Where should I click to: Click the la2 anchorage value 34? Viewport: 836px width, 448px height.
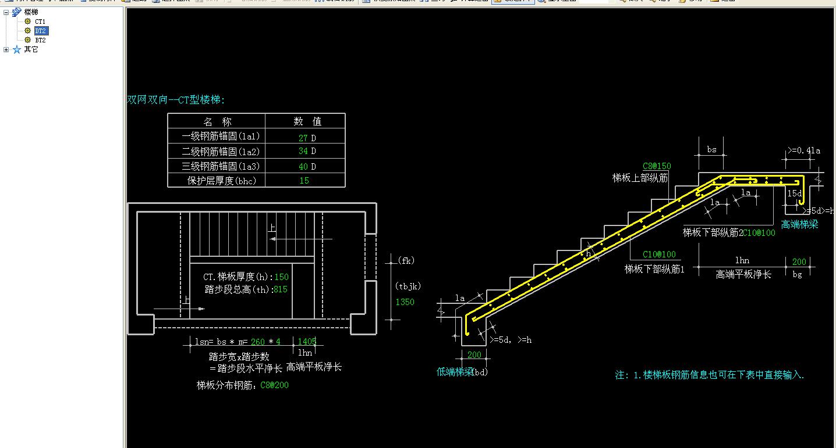pos(303,152)
